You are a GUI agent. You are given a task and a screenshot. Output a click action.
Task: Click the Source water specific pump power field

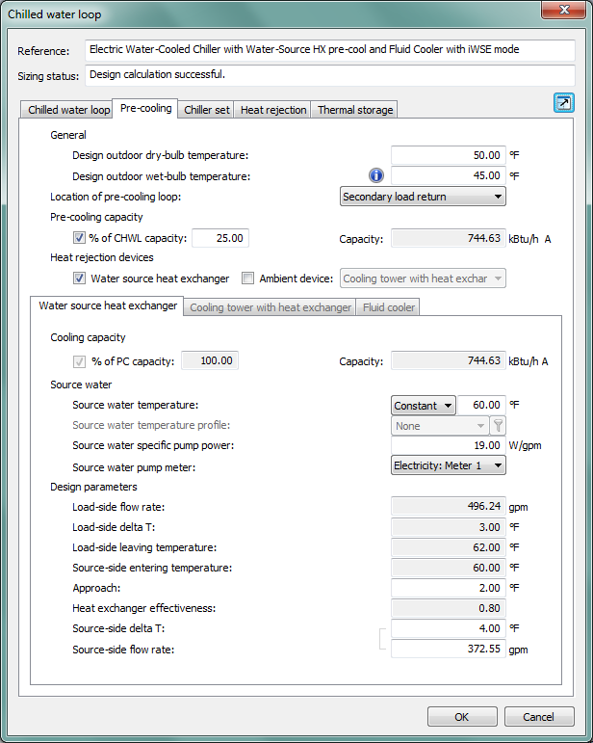click(x=448, y=446)
